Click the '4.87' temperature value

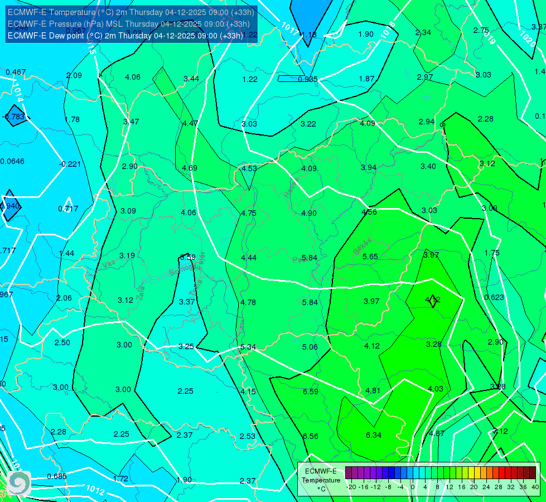(x=437, y=433)
